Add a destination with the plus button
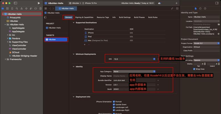 click(x=84, y=44)
